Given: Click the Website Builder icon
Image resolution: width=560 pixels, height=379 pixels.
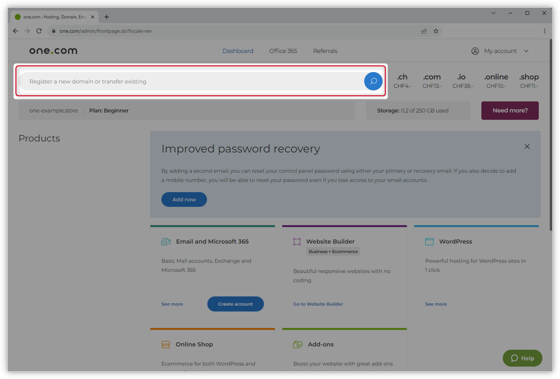Looking at the screenshot, I should (297, 241).
